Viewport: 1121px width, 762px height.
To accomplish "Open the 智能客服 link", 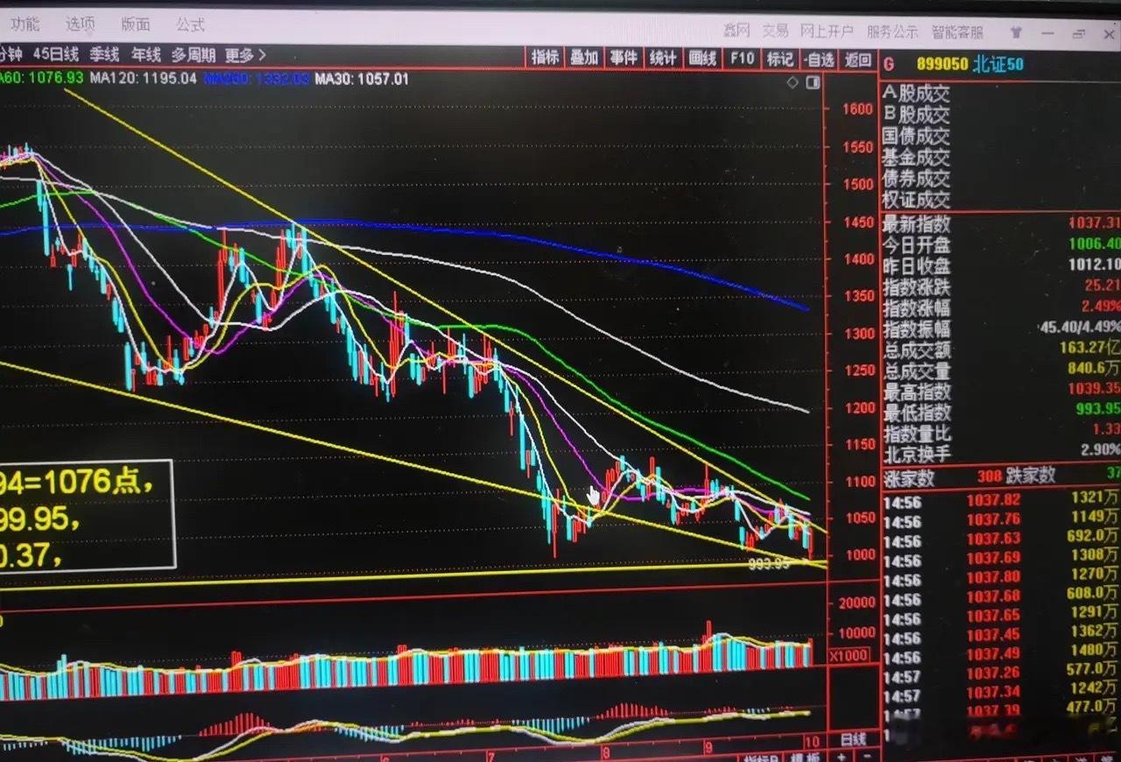I will point(957,32).
